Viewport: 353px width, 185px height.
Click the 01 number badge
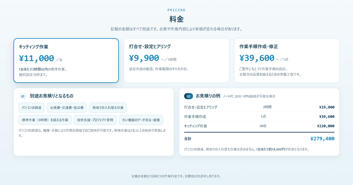[x=23, y=96]
